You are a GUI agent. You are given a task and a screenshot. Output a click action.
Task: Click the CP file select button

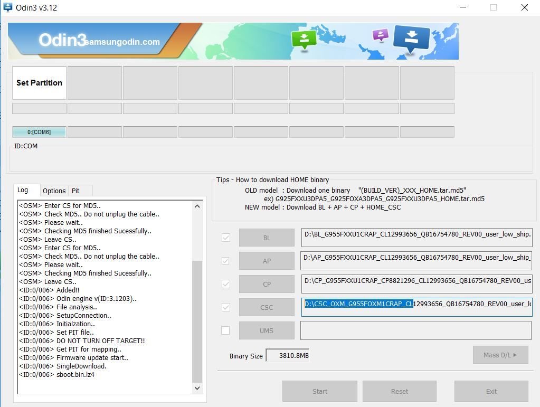(267, 284)
